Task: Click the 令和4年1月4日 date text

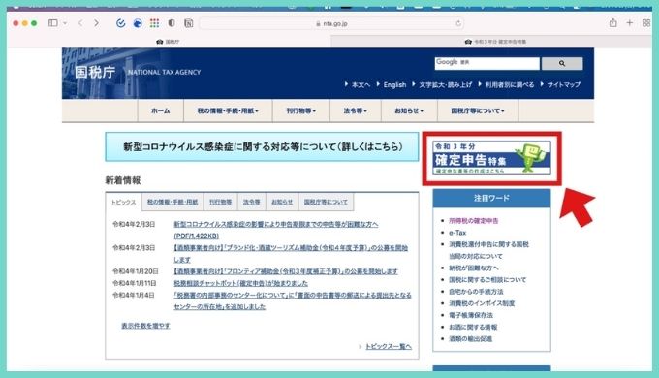Action: coord(133,296)
